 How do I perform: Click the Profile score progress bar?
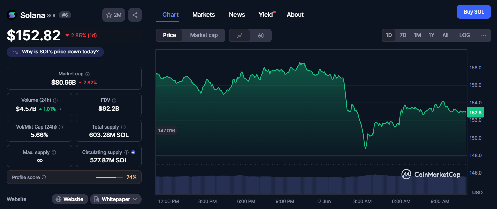click(109, 177)
